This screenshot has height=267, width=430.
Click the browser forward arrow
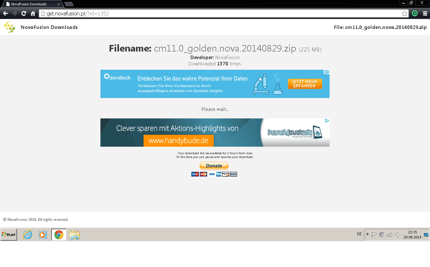[x=14, y=14]
